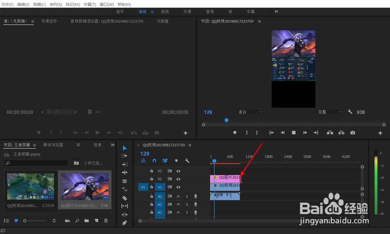Toggle V2 track output eye
The image size is (390, 234).
pos(178,179)
